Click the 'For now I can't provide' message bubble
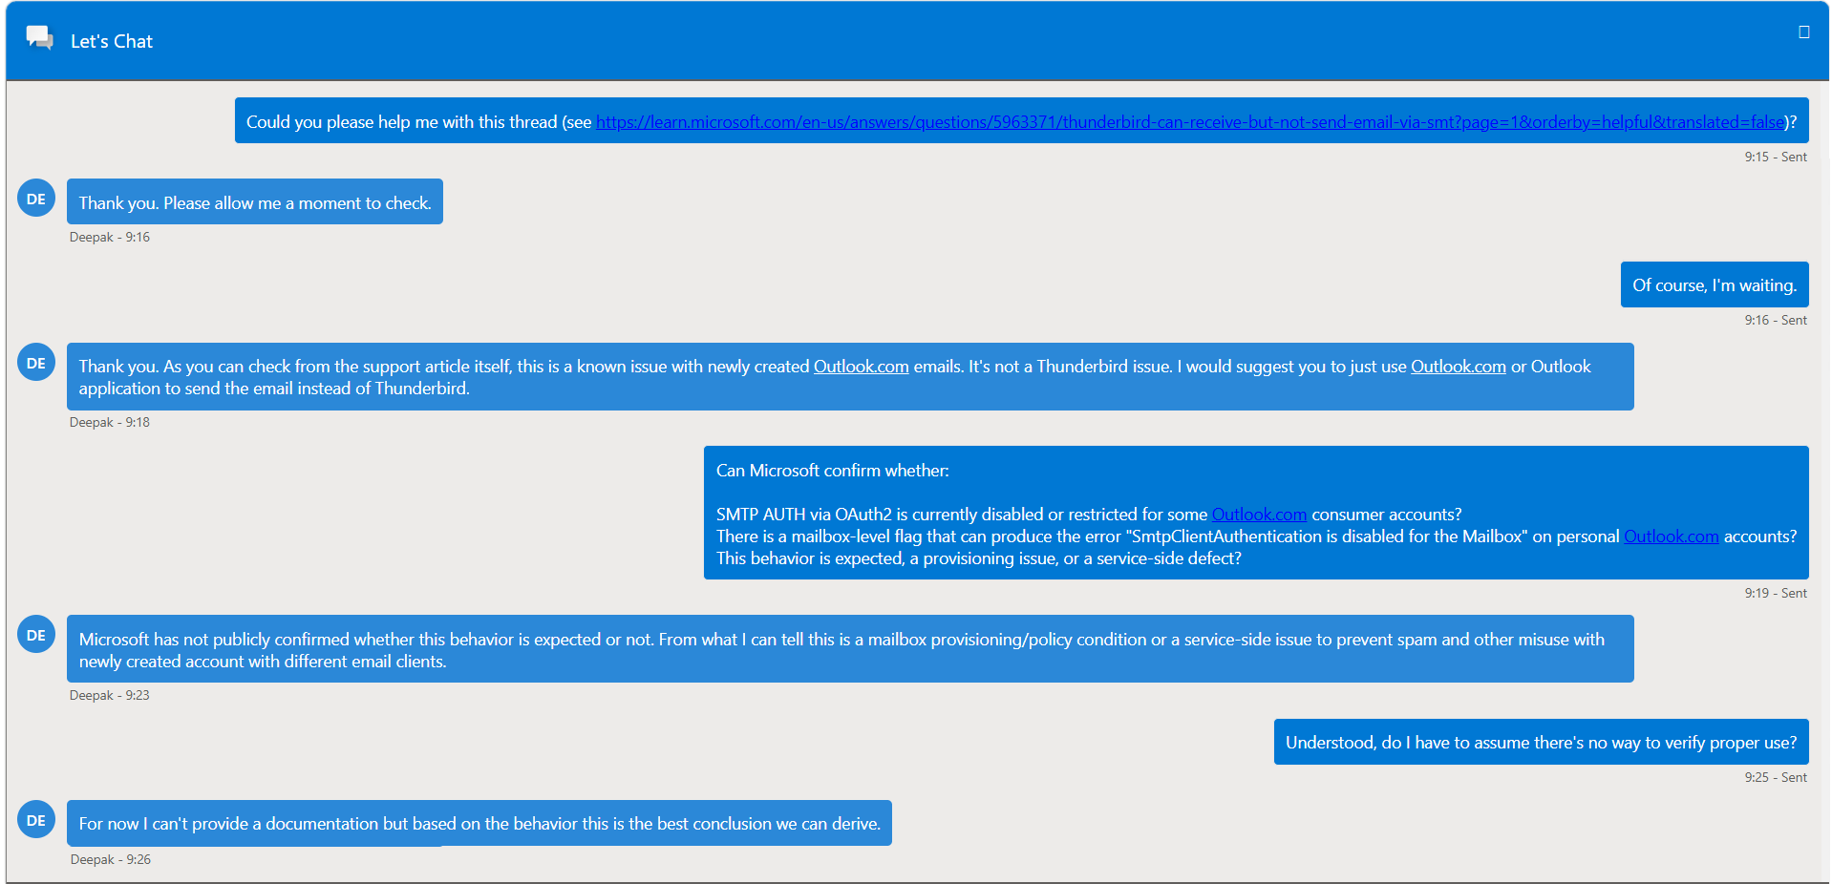 [x=479, y=823]
